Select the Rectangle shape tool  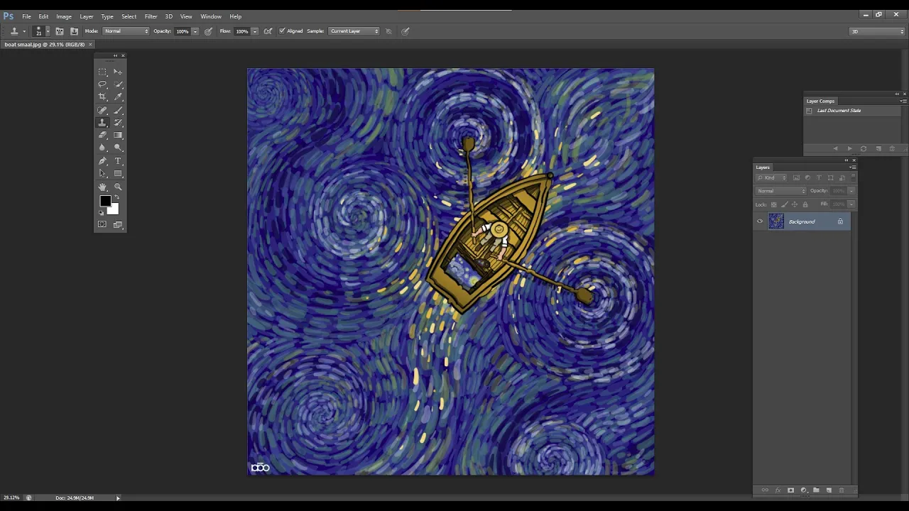point(118,174)
